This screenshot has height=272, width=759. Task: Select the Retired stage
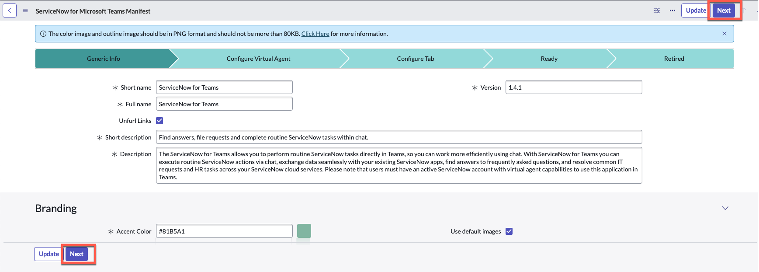(x=674, y=59)
